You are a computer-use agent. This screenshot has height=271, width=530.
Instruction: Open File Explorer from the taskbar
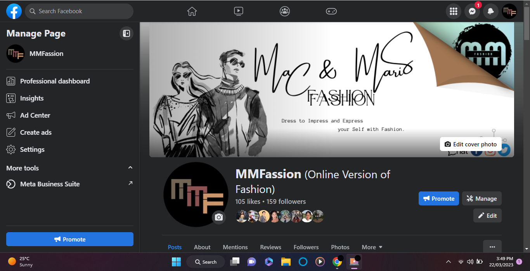coord(286,262)
